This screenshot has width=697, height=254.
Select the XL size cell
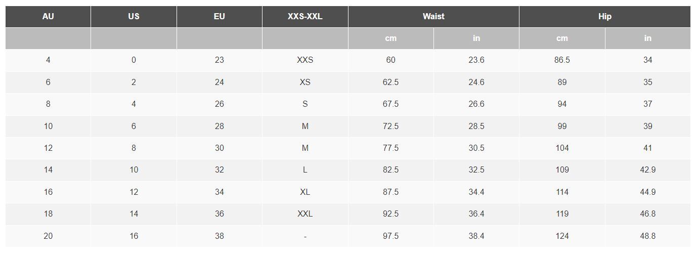tap(305, 192)
